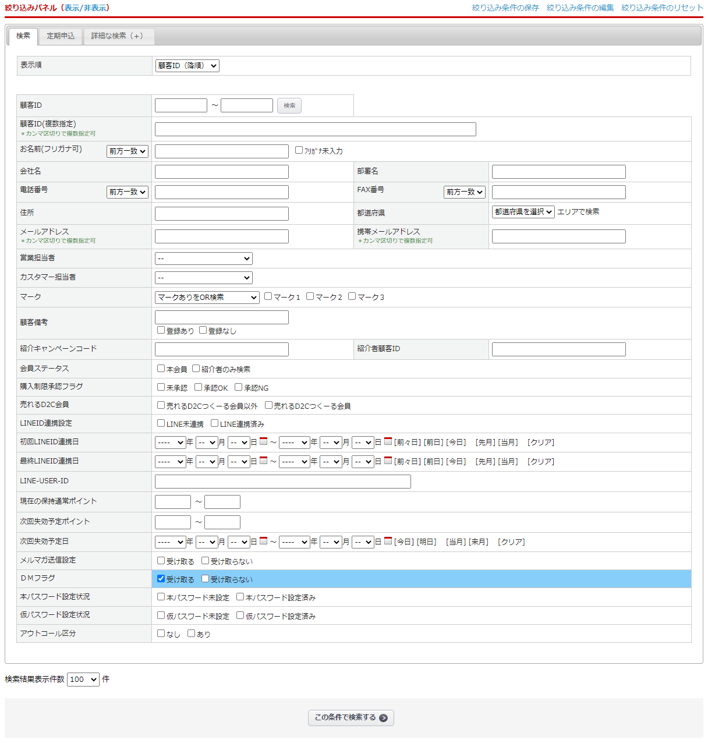Screen dimensions: 708x743
Task: Open end date calendar for 次回失効予定日
Action: 388,541
